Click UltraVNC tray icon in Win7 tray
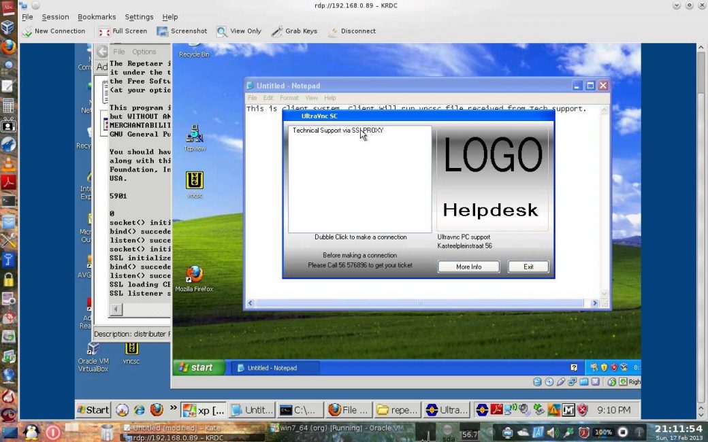This screenshot has height=442, width=708. [482, 409]
